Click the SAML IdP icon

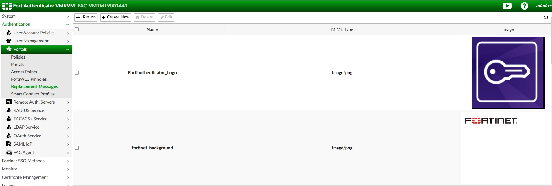click(9, 144)
